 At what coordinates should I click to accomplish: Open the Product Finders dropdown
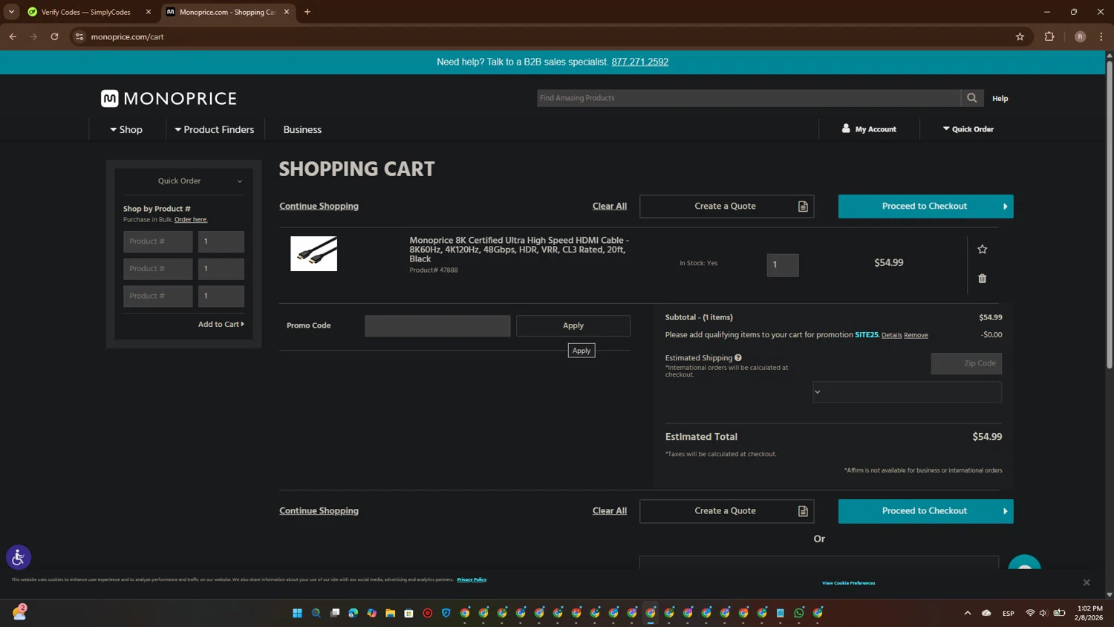click(215, 129)
